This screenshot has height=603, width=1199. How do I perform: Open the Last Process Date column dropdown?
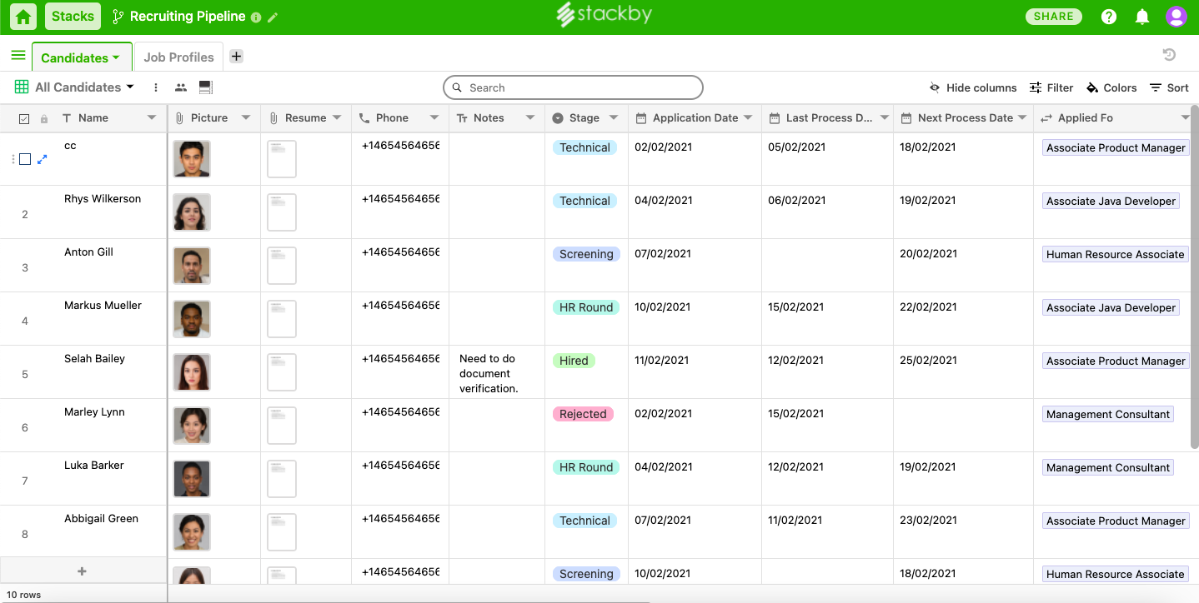[x=884, y=118]
